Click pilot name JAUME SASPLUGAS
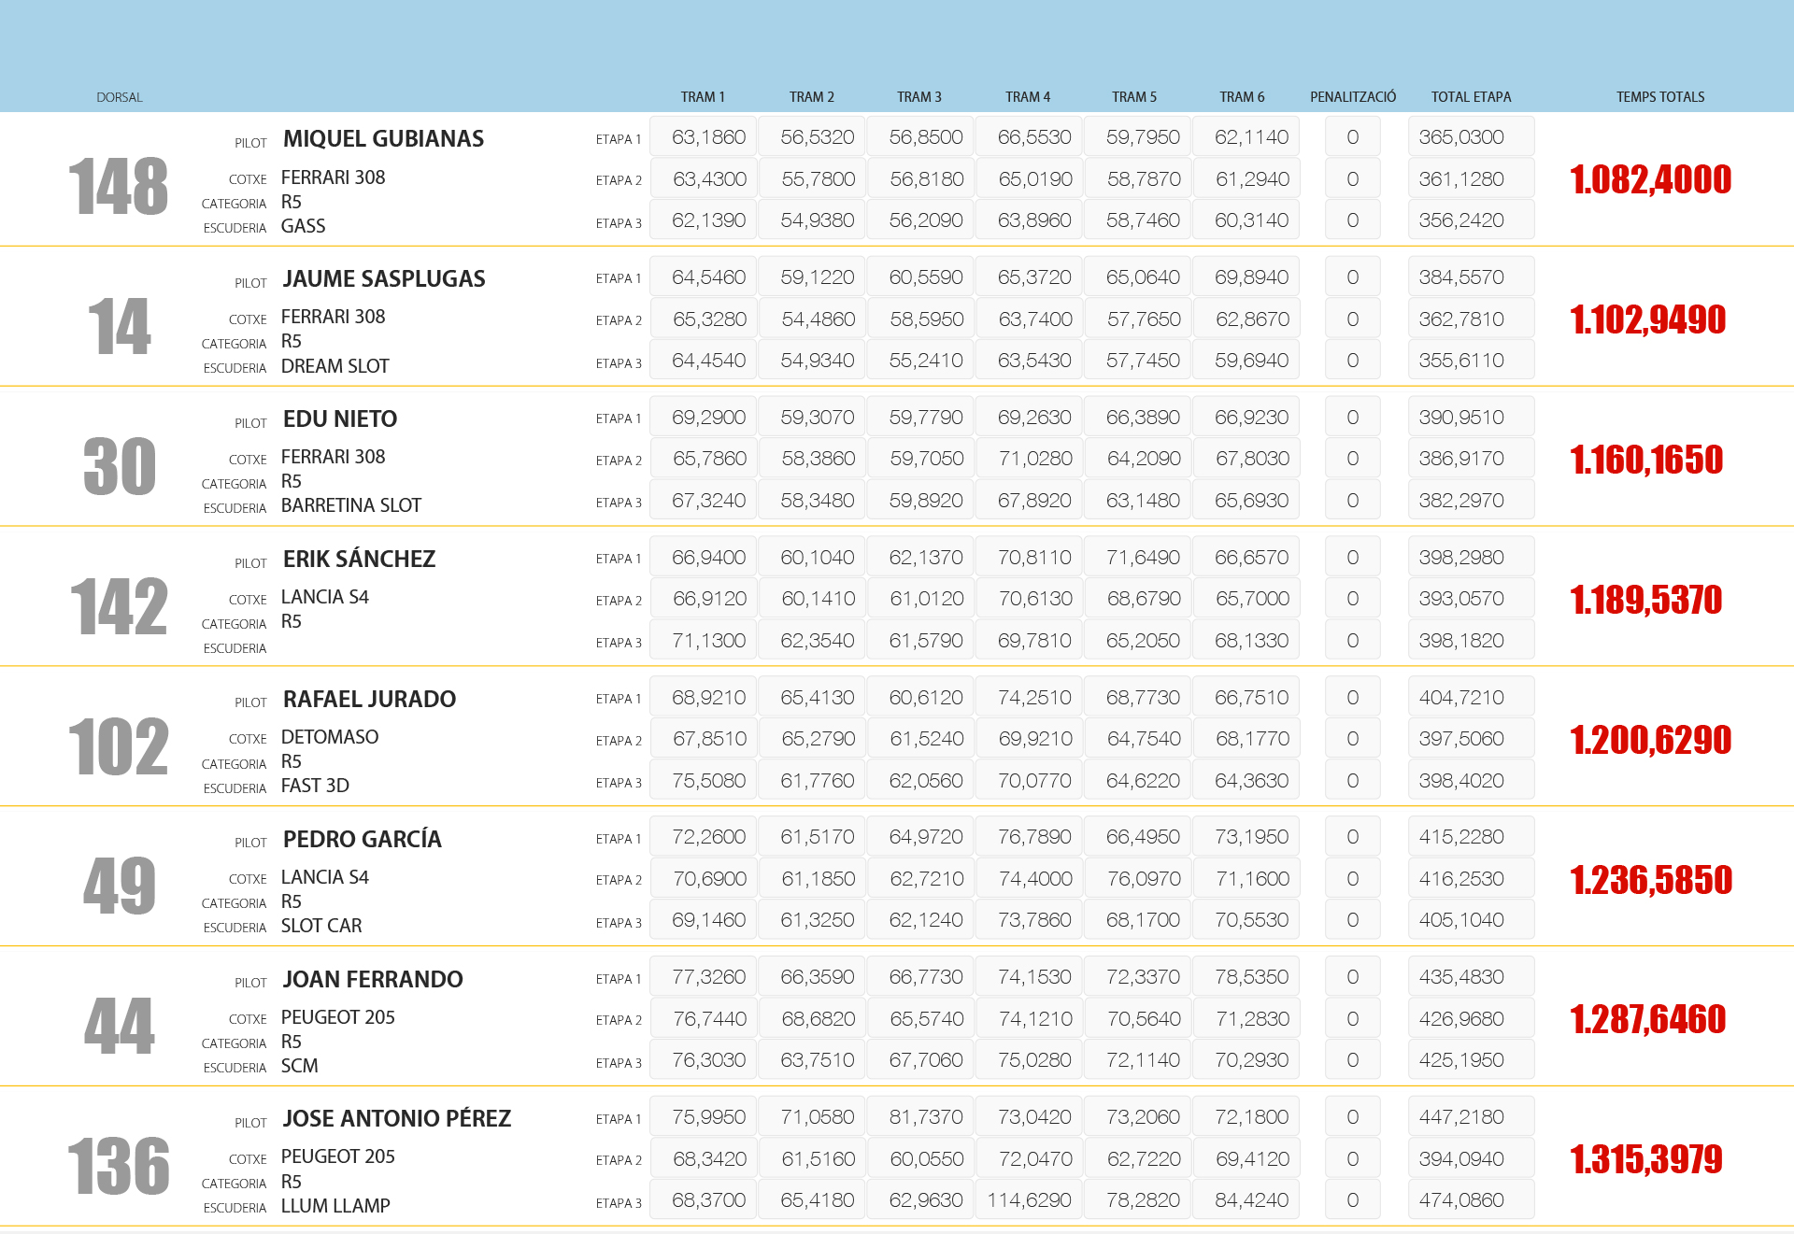Image resolution: width=1794 pixels, height=1234 pixels. [x=384, y=279]
